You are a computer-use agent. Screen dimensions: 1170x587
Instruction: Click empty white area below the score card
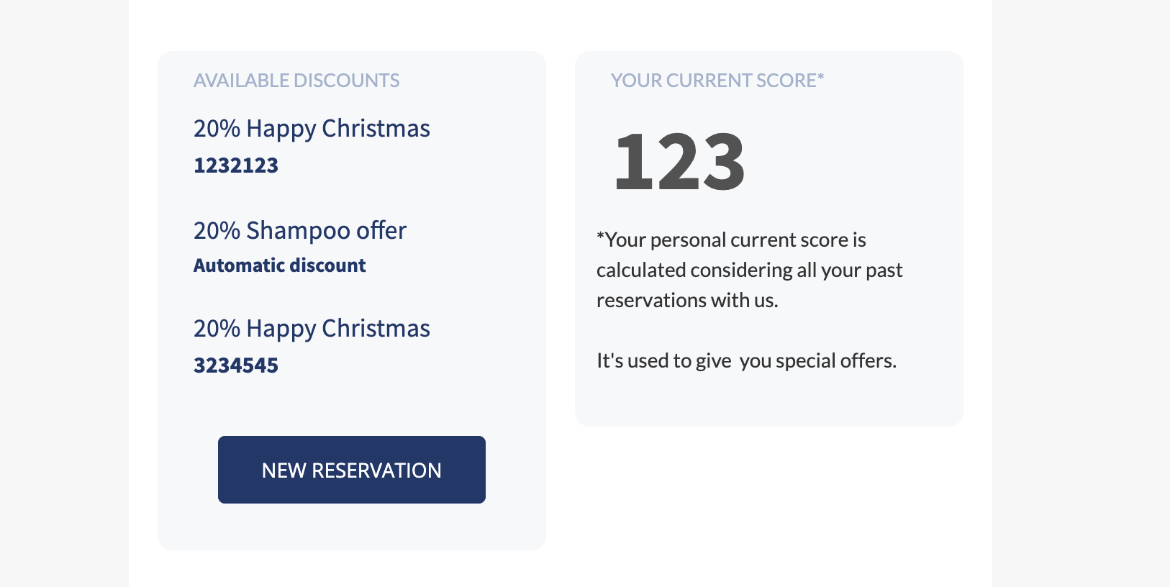tap(768, 504)
